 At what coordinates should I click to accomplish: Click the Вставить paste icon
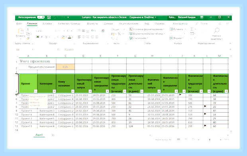pos(21,31)
